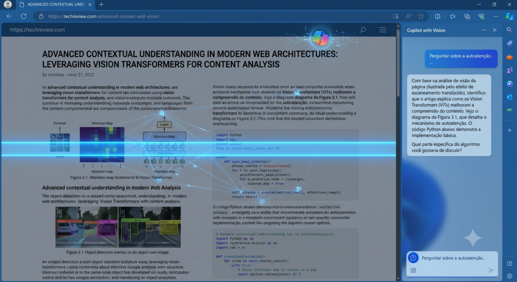Click the page vertical scrollbar thumb

coord(398,63)
